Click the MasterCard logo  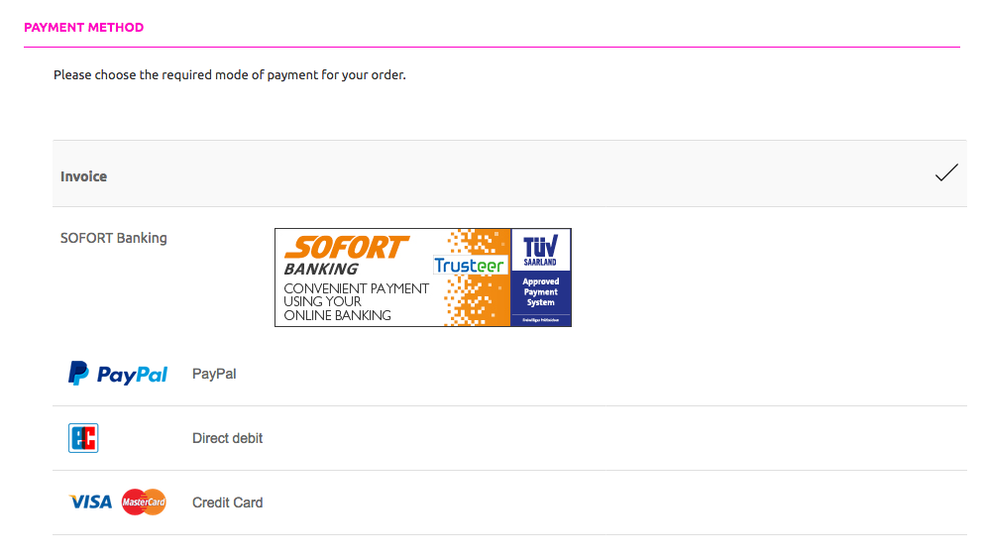[x=144, y=502]
